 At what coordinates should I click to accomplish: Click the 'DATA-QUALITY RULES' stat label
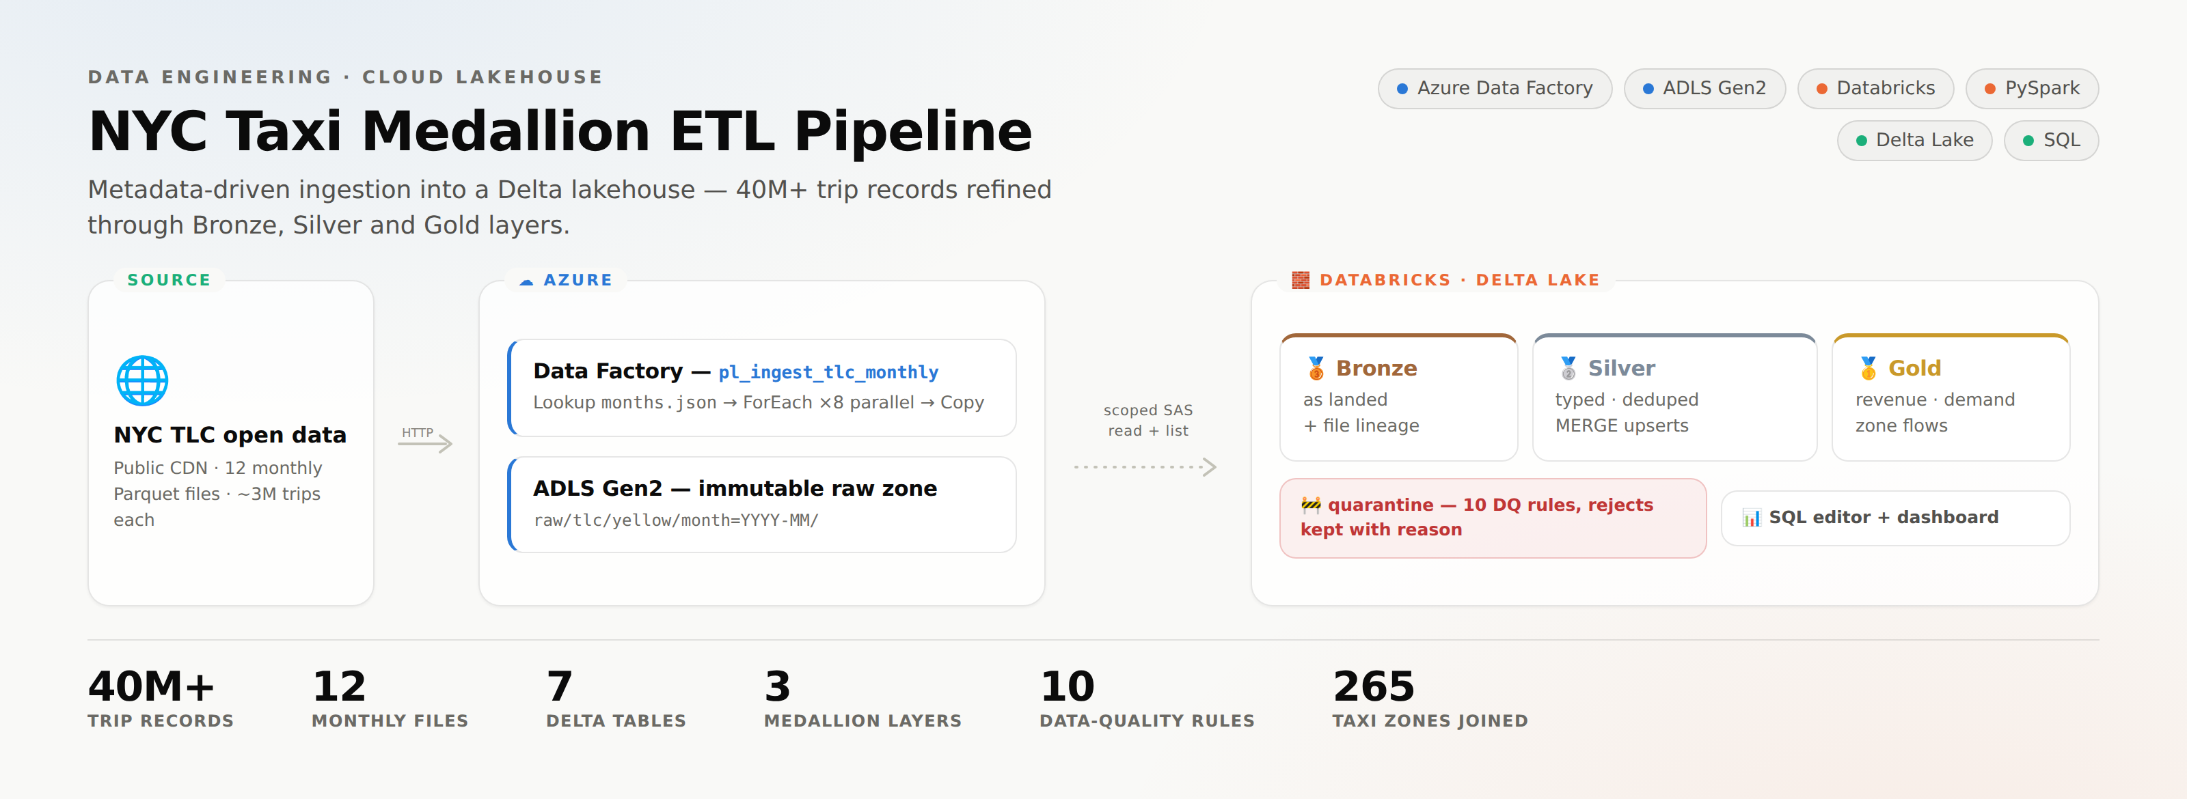pos(1147,721)
